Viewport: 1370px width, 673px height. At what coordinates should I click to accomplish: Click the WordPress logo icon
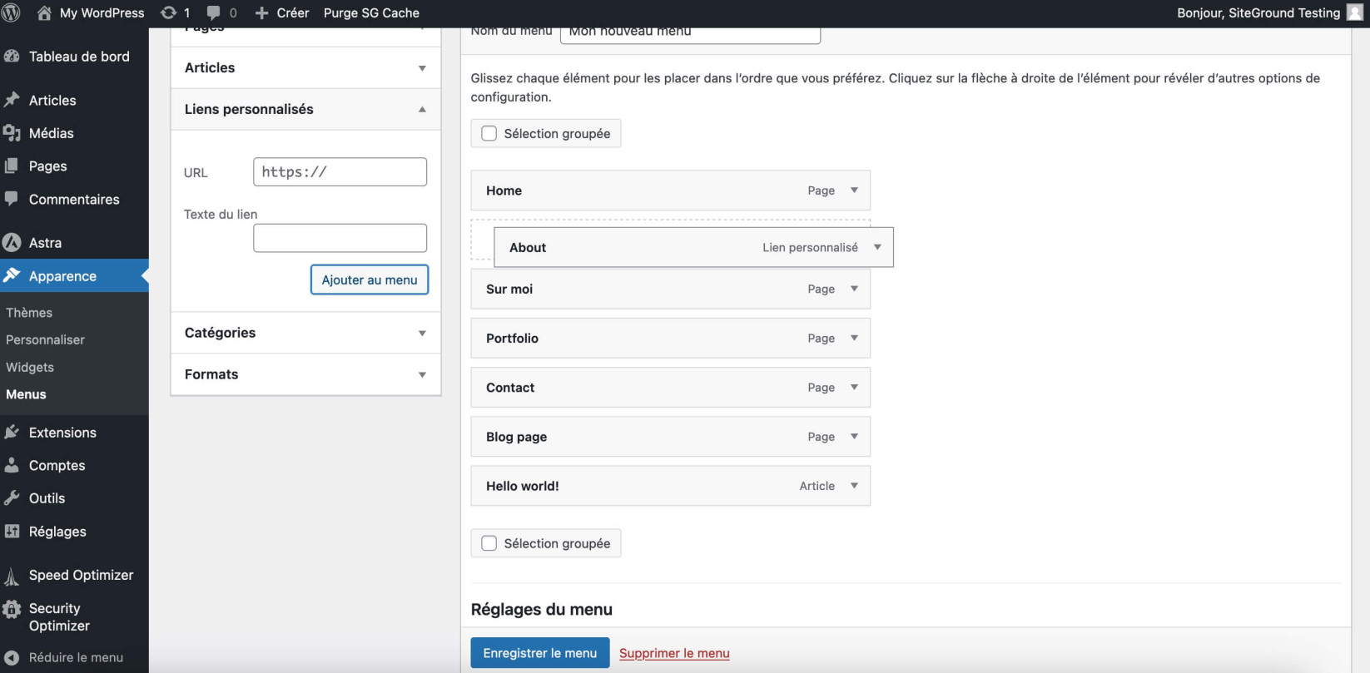click(x=12, y=12)
